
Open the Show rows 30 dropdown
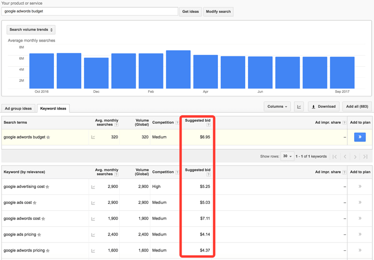point(287,156)
